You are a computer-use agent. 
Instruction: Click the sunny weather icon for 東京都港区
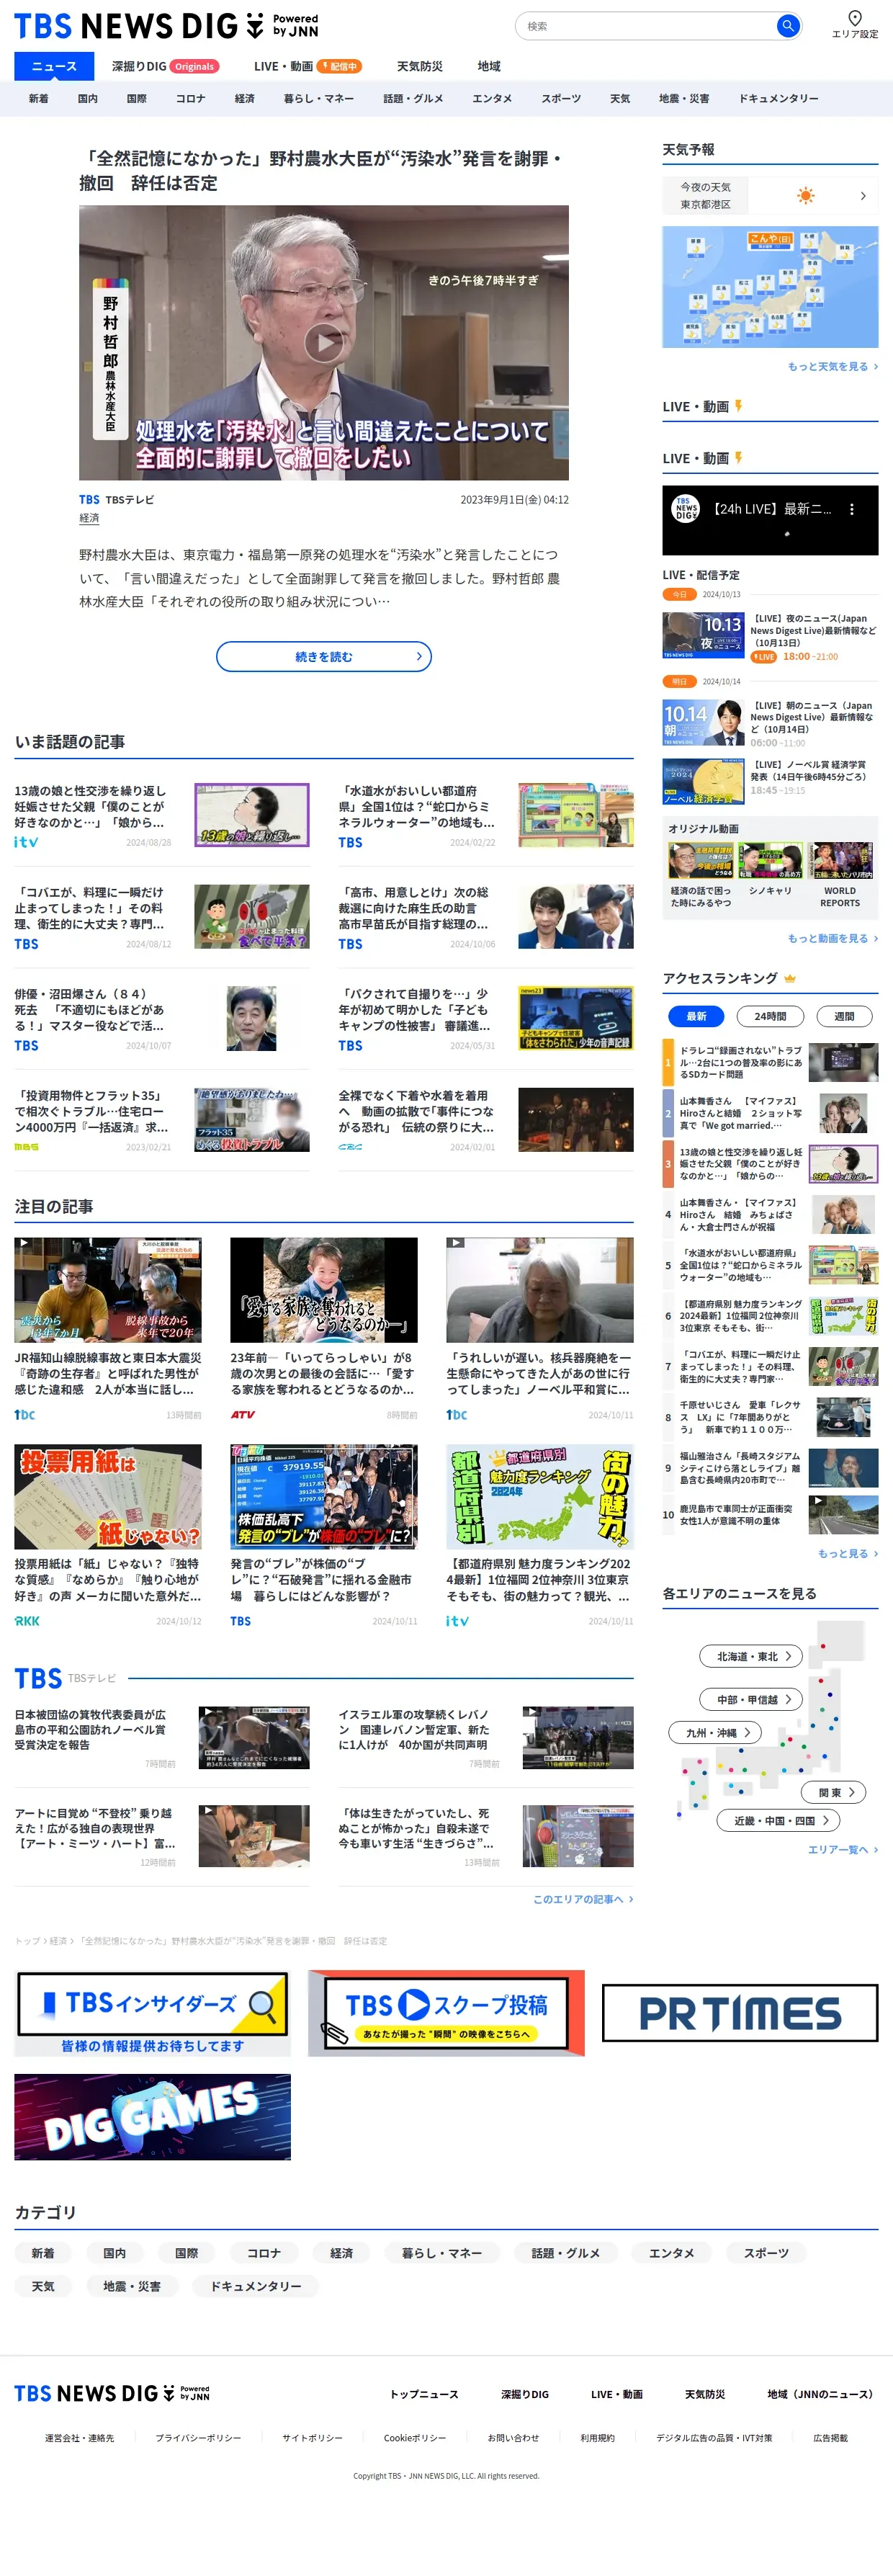[805, 196]
